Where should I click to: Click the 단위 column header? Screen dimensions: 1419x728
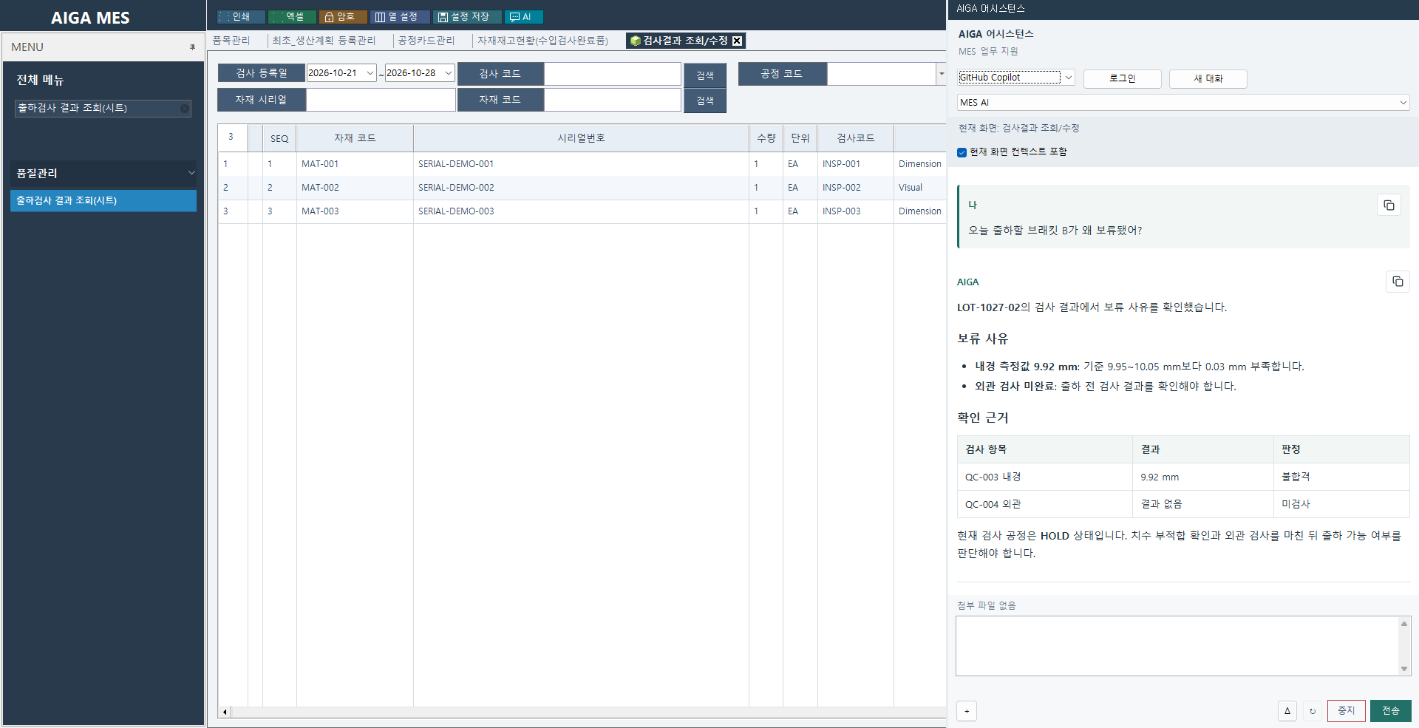tap(800, 139)
